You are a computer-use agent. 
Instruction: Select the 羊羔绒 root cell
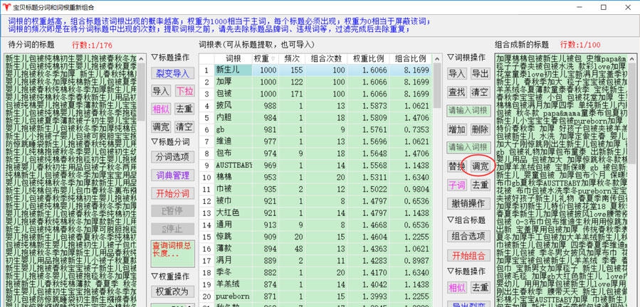233,284
